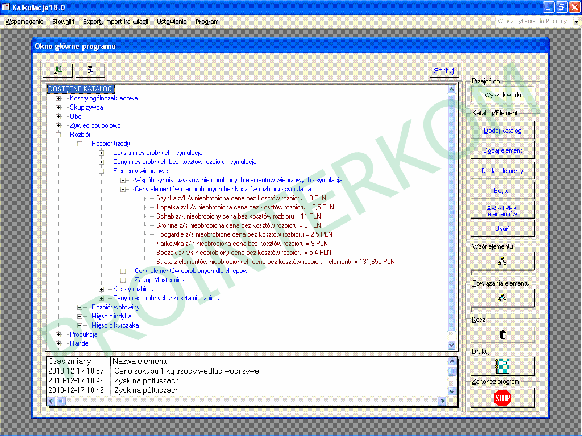The height and width of the screenshot is (436, 582).
Task: Click the Sortuj button
Action: click(443, 71)
